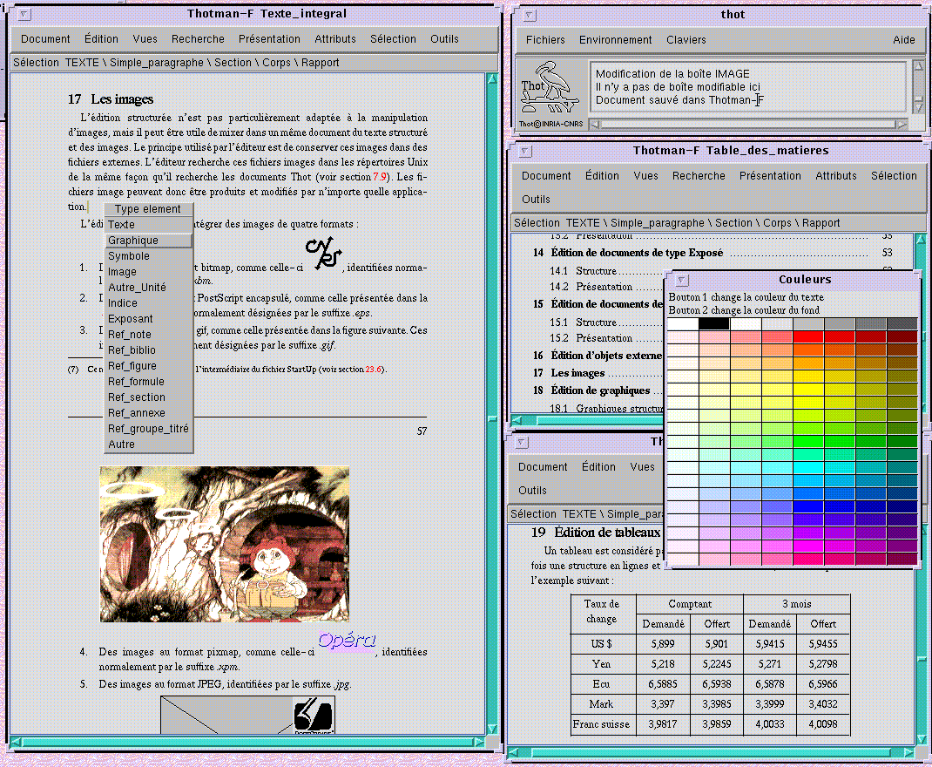Screen dimensions: 932x767
Task: Open window menu of Texte_integral window
Action: [24, 14]
